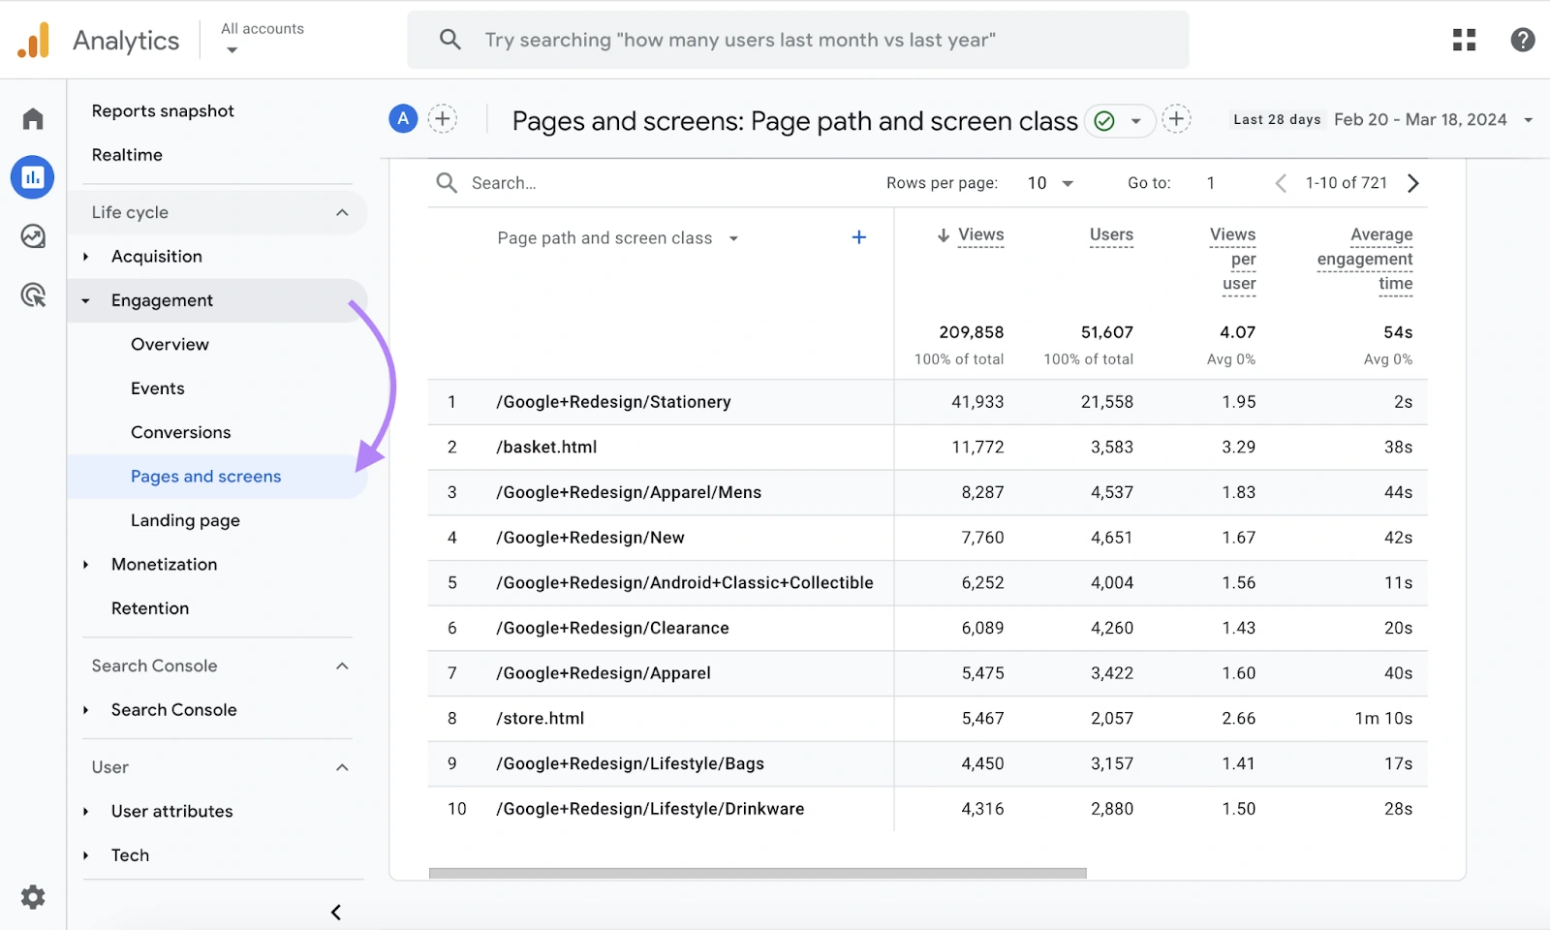Click /Google+Redesign/New row

pyautogui.click(x=927, y=538)
